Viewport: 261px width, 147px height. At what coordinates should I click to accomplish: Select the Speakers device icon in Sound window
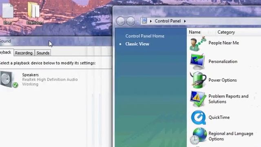9,79
